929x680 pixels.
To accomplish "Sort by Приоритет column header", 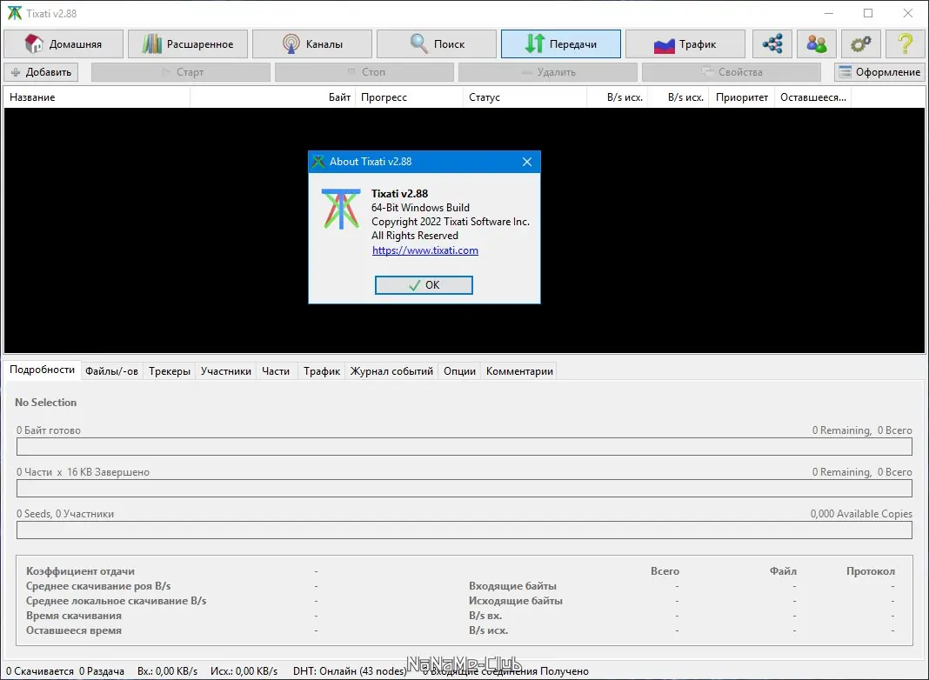I will tap(741, 97).
